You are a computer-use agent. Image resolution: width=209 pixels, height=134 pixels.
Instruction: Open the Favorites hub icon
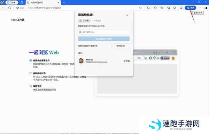pos(155,8)
